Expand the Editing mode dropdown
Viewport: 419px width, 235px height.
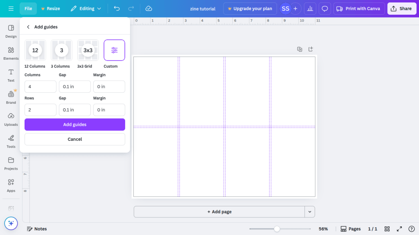tap(86, 9)
